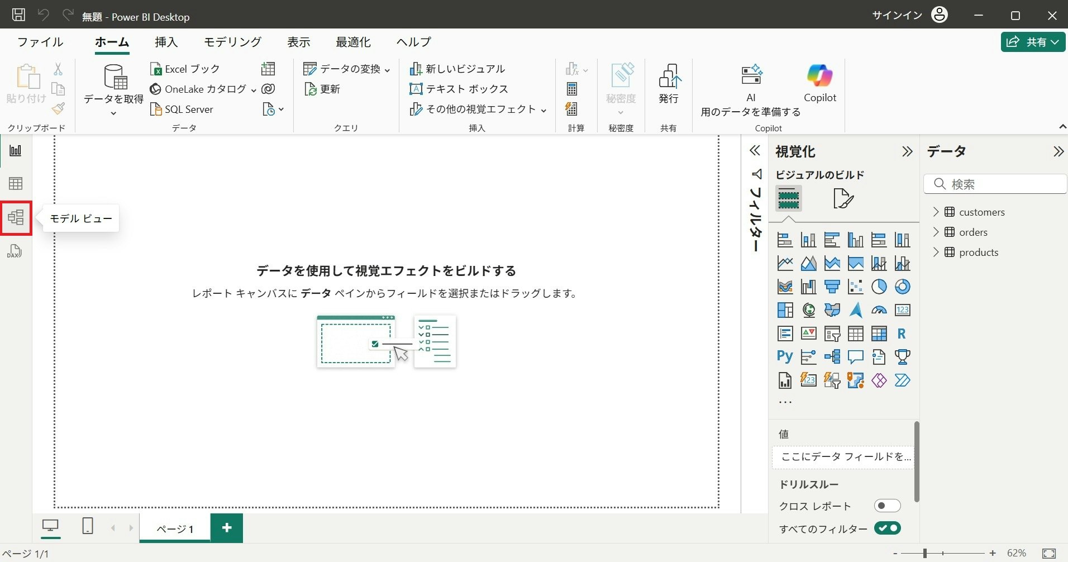Open Table view in the left sidebar

click(16, 184)
